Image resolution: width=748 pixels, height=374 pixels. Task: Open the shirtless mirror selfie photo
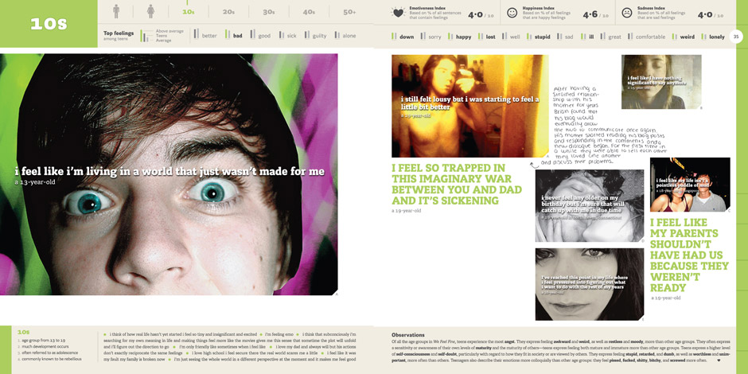coord(469,106)
